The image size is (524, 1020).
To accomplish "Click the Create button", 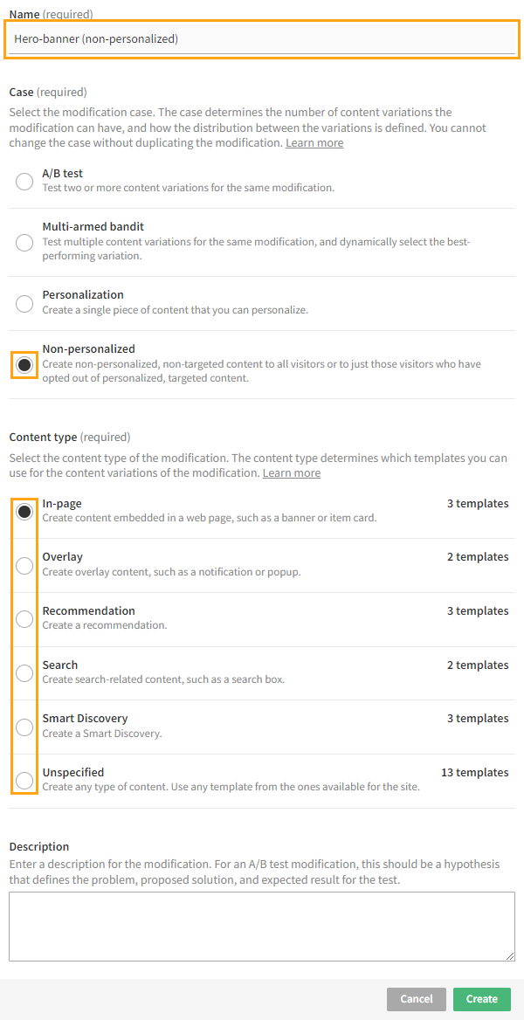I will (x=481, y=999).
